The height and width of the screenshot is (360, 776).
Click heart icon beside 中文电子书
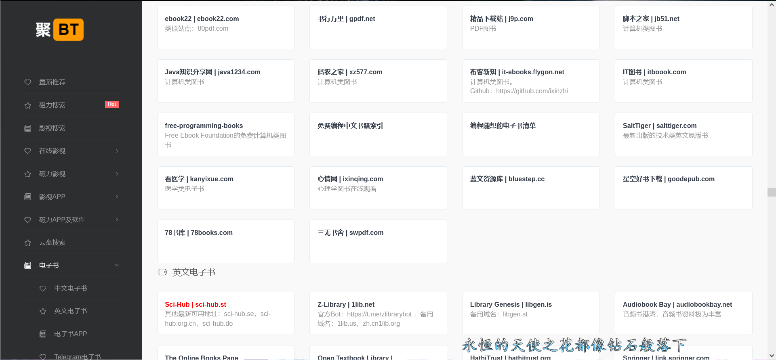(43, 289)
